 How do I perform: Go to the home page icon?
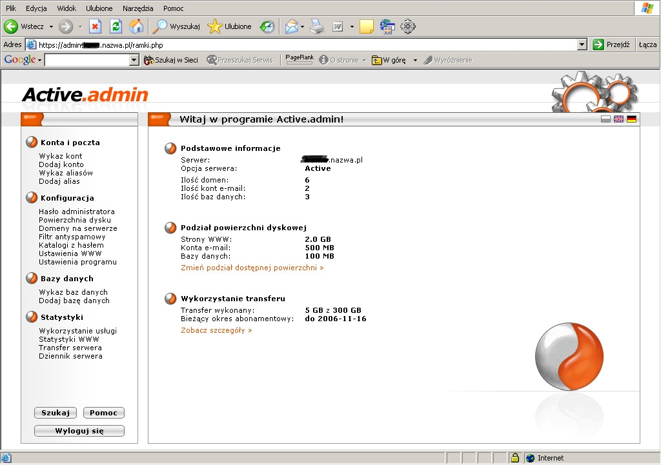point(136,26)
